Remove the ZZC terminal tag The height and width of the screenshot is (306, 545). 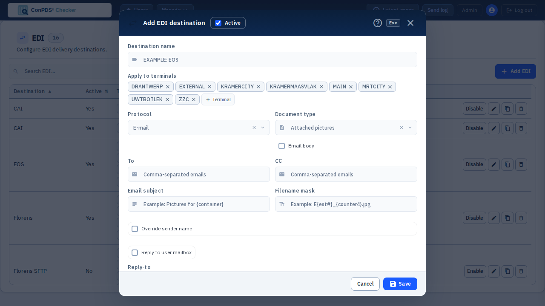click(x=194, y=99)
